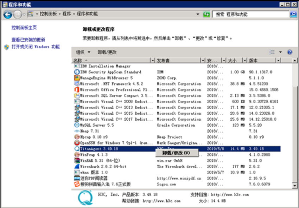Select the SQL Server Compact 3.5 icon
This screenshot has width=299, height=208.
[77, 95]
